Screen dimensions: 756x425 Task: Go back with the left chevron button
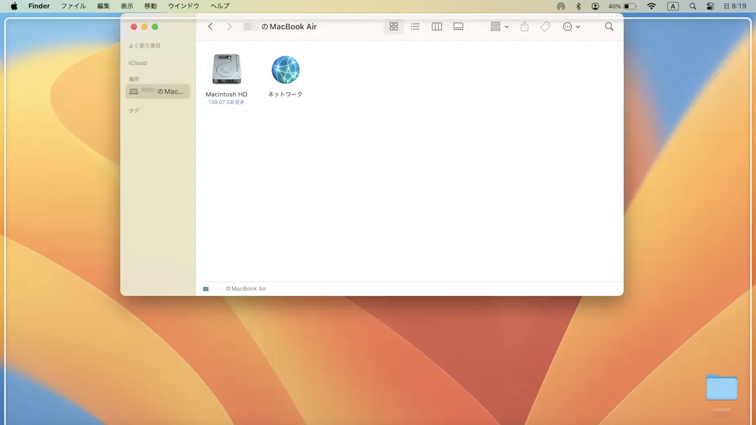point(210,27)
